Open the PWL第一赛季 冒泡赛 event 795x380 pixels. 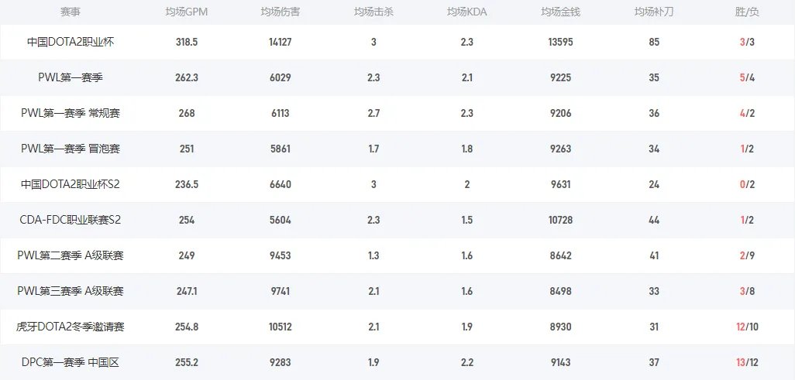click(x=70, y=149)
